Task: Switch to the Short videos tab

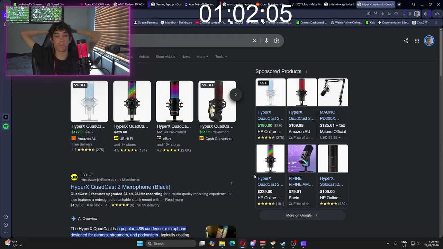Action: click(x=165, y=57)
